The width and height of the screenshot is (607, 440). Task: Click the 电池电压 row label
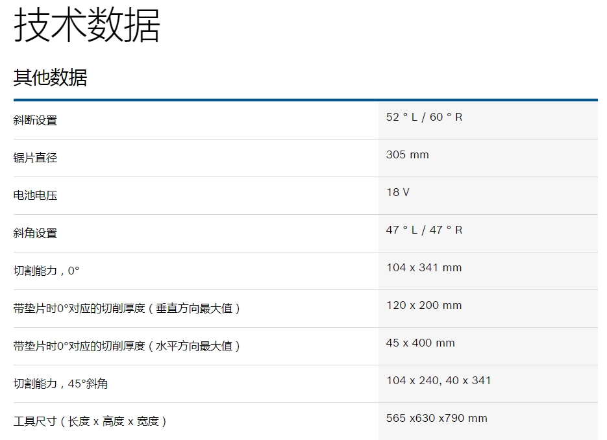coord(35,195)
